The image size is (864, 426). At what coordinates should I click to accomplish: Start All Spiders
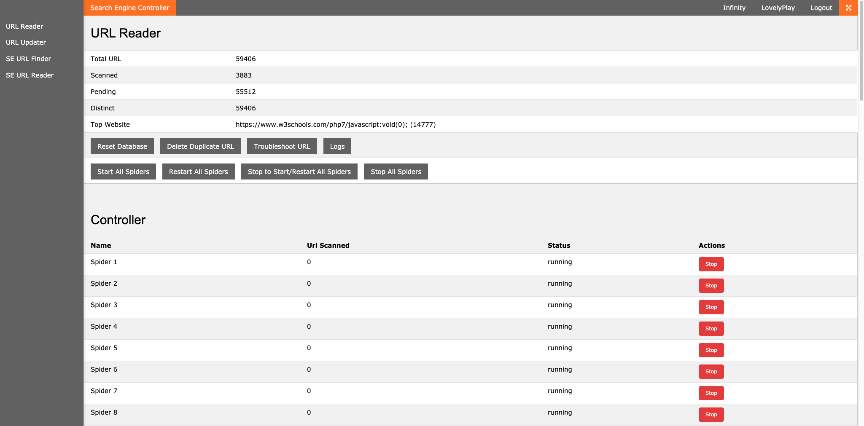123,172
